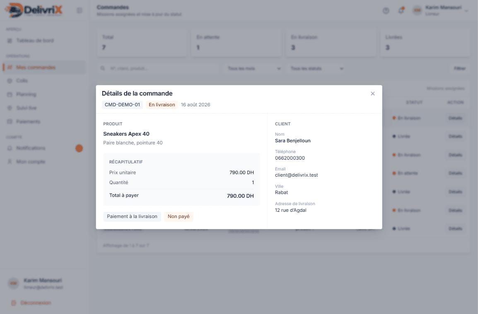Click the Déconnexion link
The height and width of the screenshot is (314, 478).
(x=32, y=303)
